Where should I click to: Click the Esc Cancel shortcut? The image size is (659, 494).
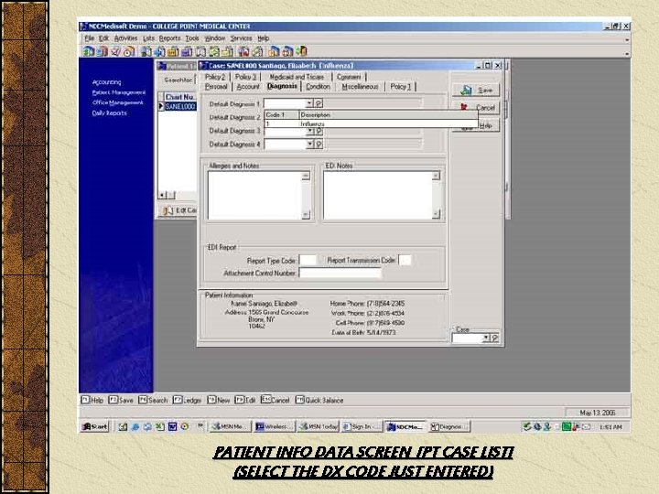[x=275, y=400]
